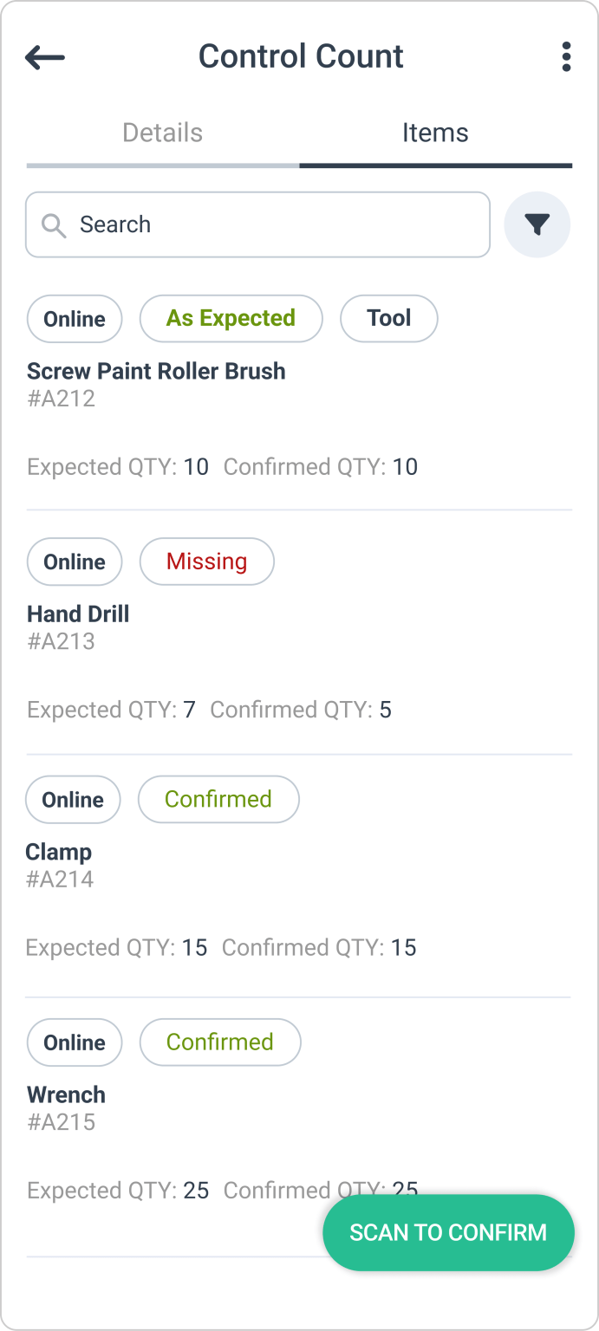Tap the Online chip above Wrench
This screenshot has width=599, height=1331.
click(x=75, y=1042)
